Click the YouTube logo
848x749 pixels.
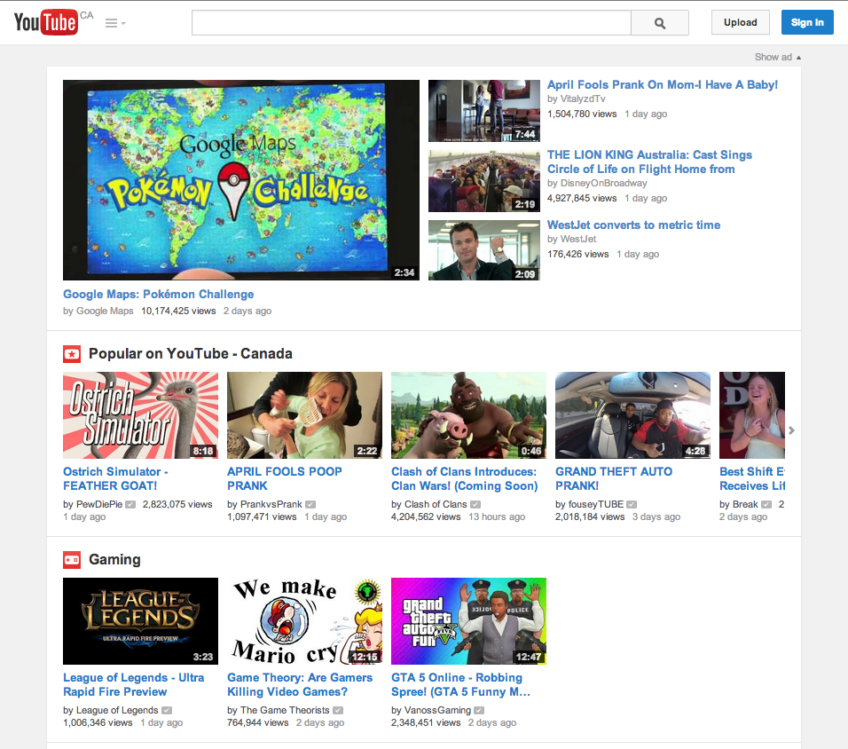pos(45,22)
